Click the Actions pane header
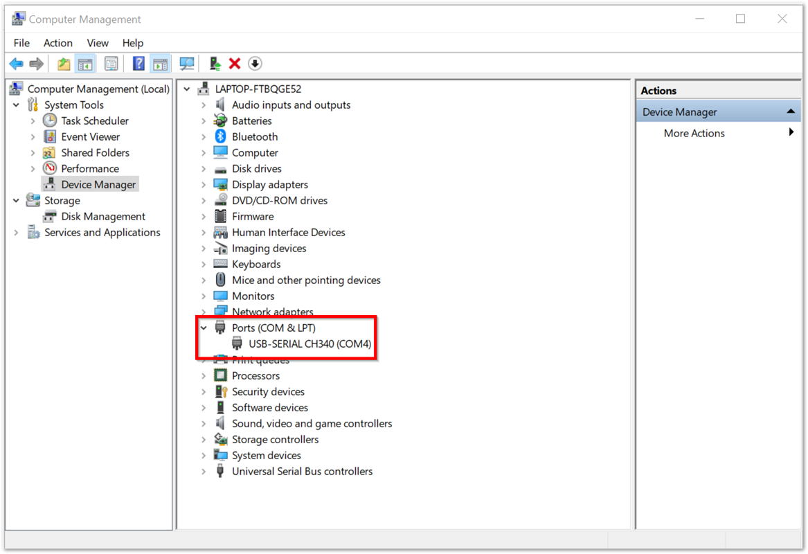 pos(718,90)
